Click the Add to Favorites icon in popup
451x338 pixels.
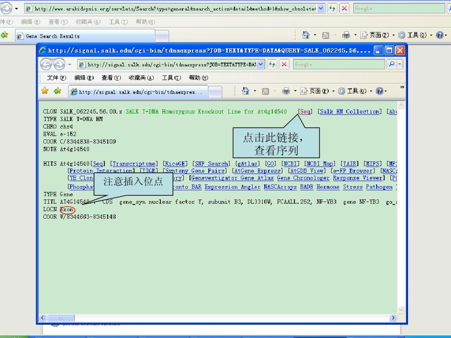(57, 91)
